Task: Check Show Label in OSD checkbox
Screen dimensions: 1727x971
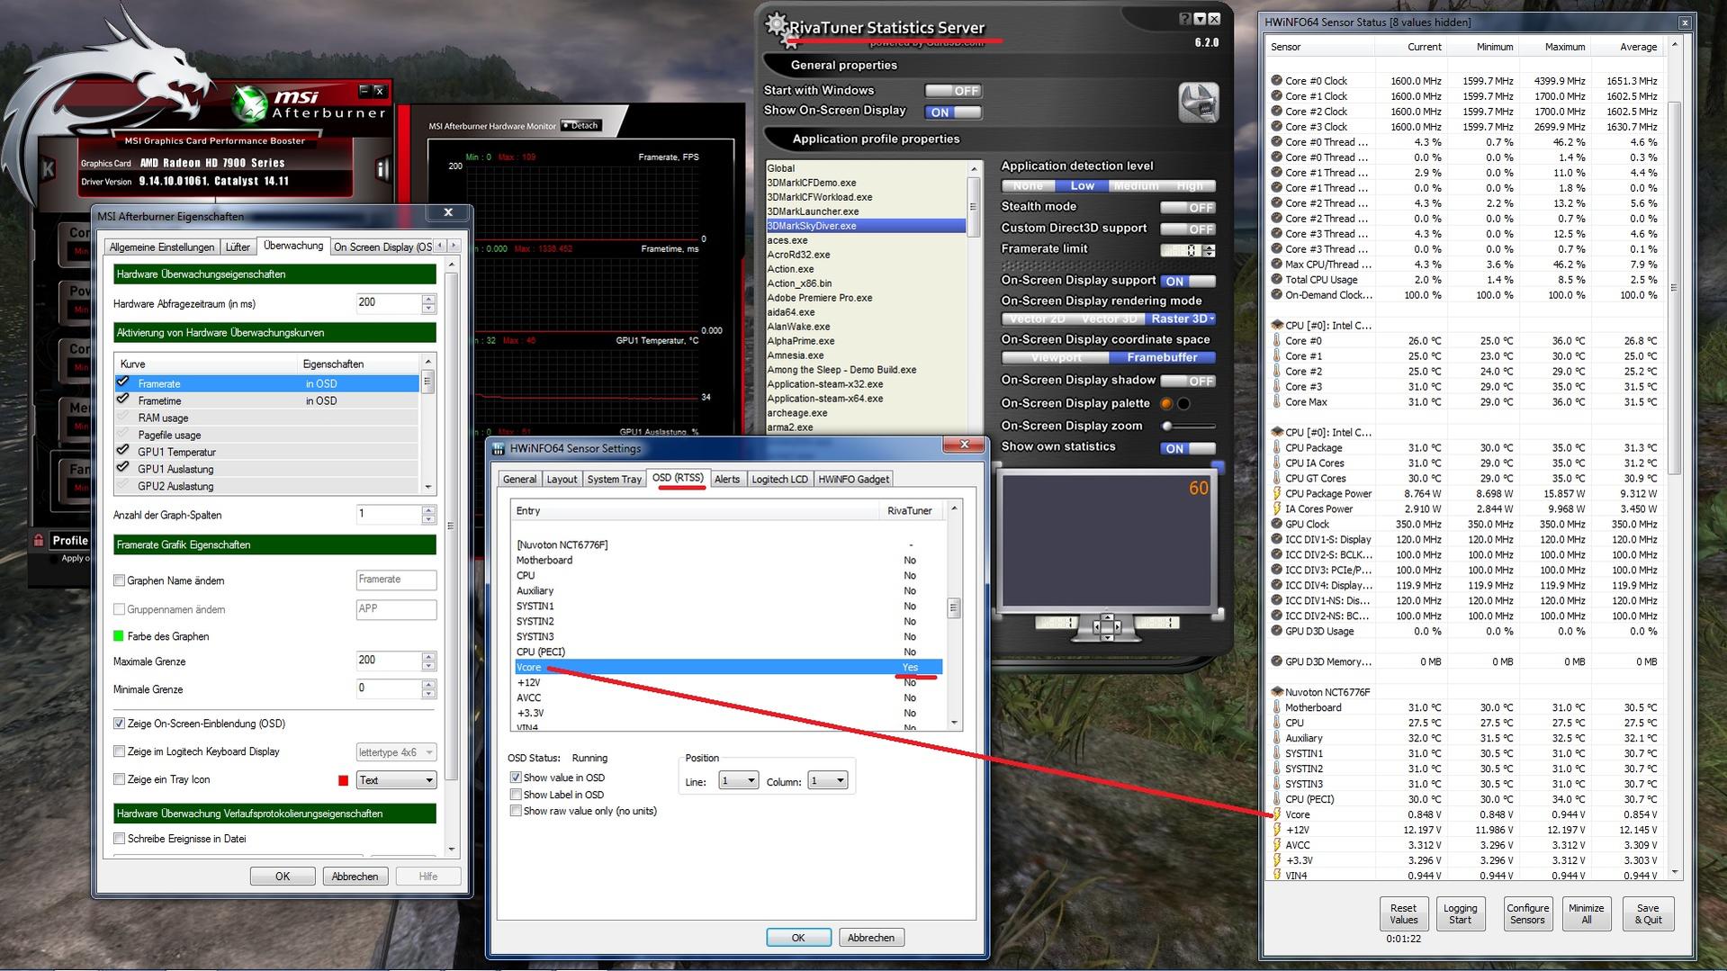Action: 516,795
